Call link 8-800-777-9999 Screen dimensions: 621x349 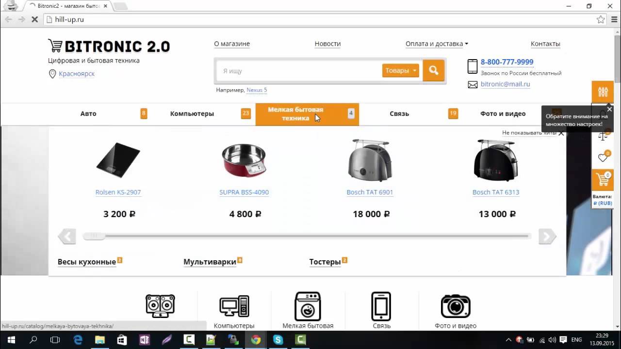[507, 62]
